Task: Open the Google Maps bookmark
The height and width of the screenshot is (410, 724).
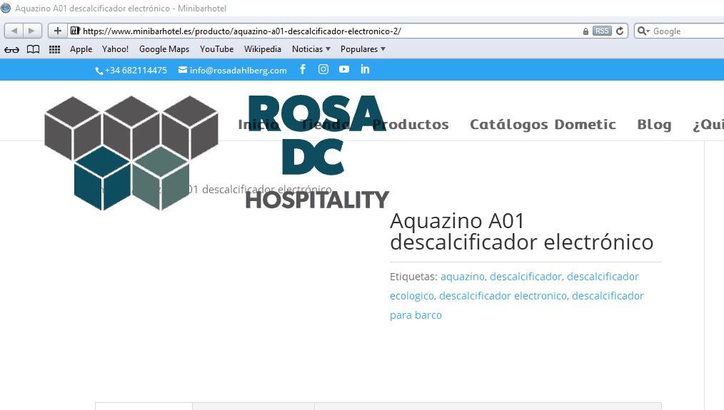Action: [x=164, y=49]
